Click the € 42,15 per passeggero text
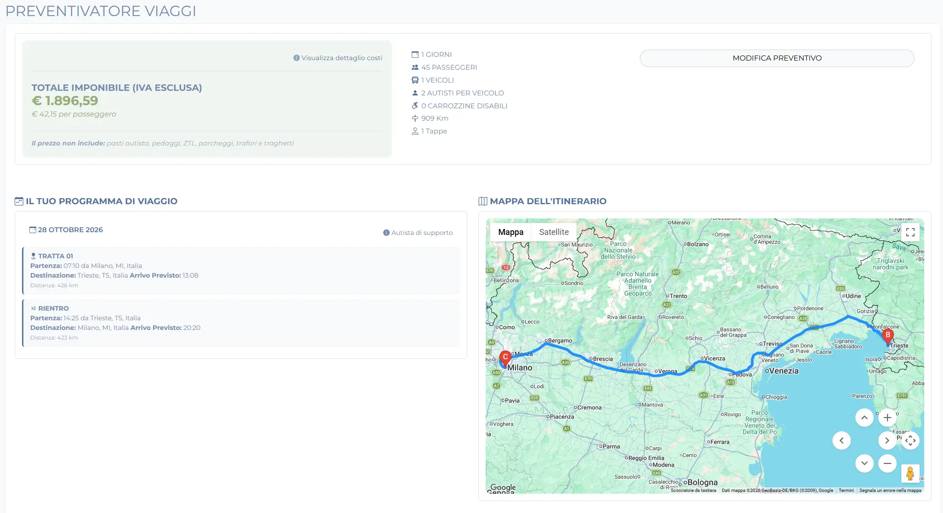 coord(74,114)
